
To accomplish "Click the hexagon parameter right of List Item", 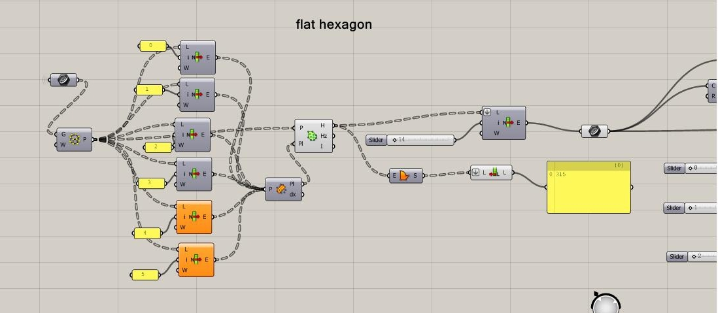I will pyautogui.click(x=594, y=131).
